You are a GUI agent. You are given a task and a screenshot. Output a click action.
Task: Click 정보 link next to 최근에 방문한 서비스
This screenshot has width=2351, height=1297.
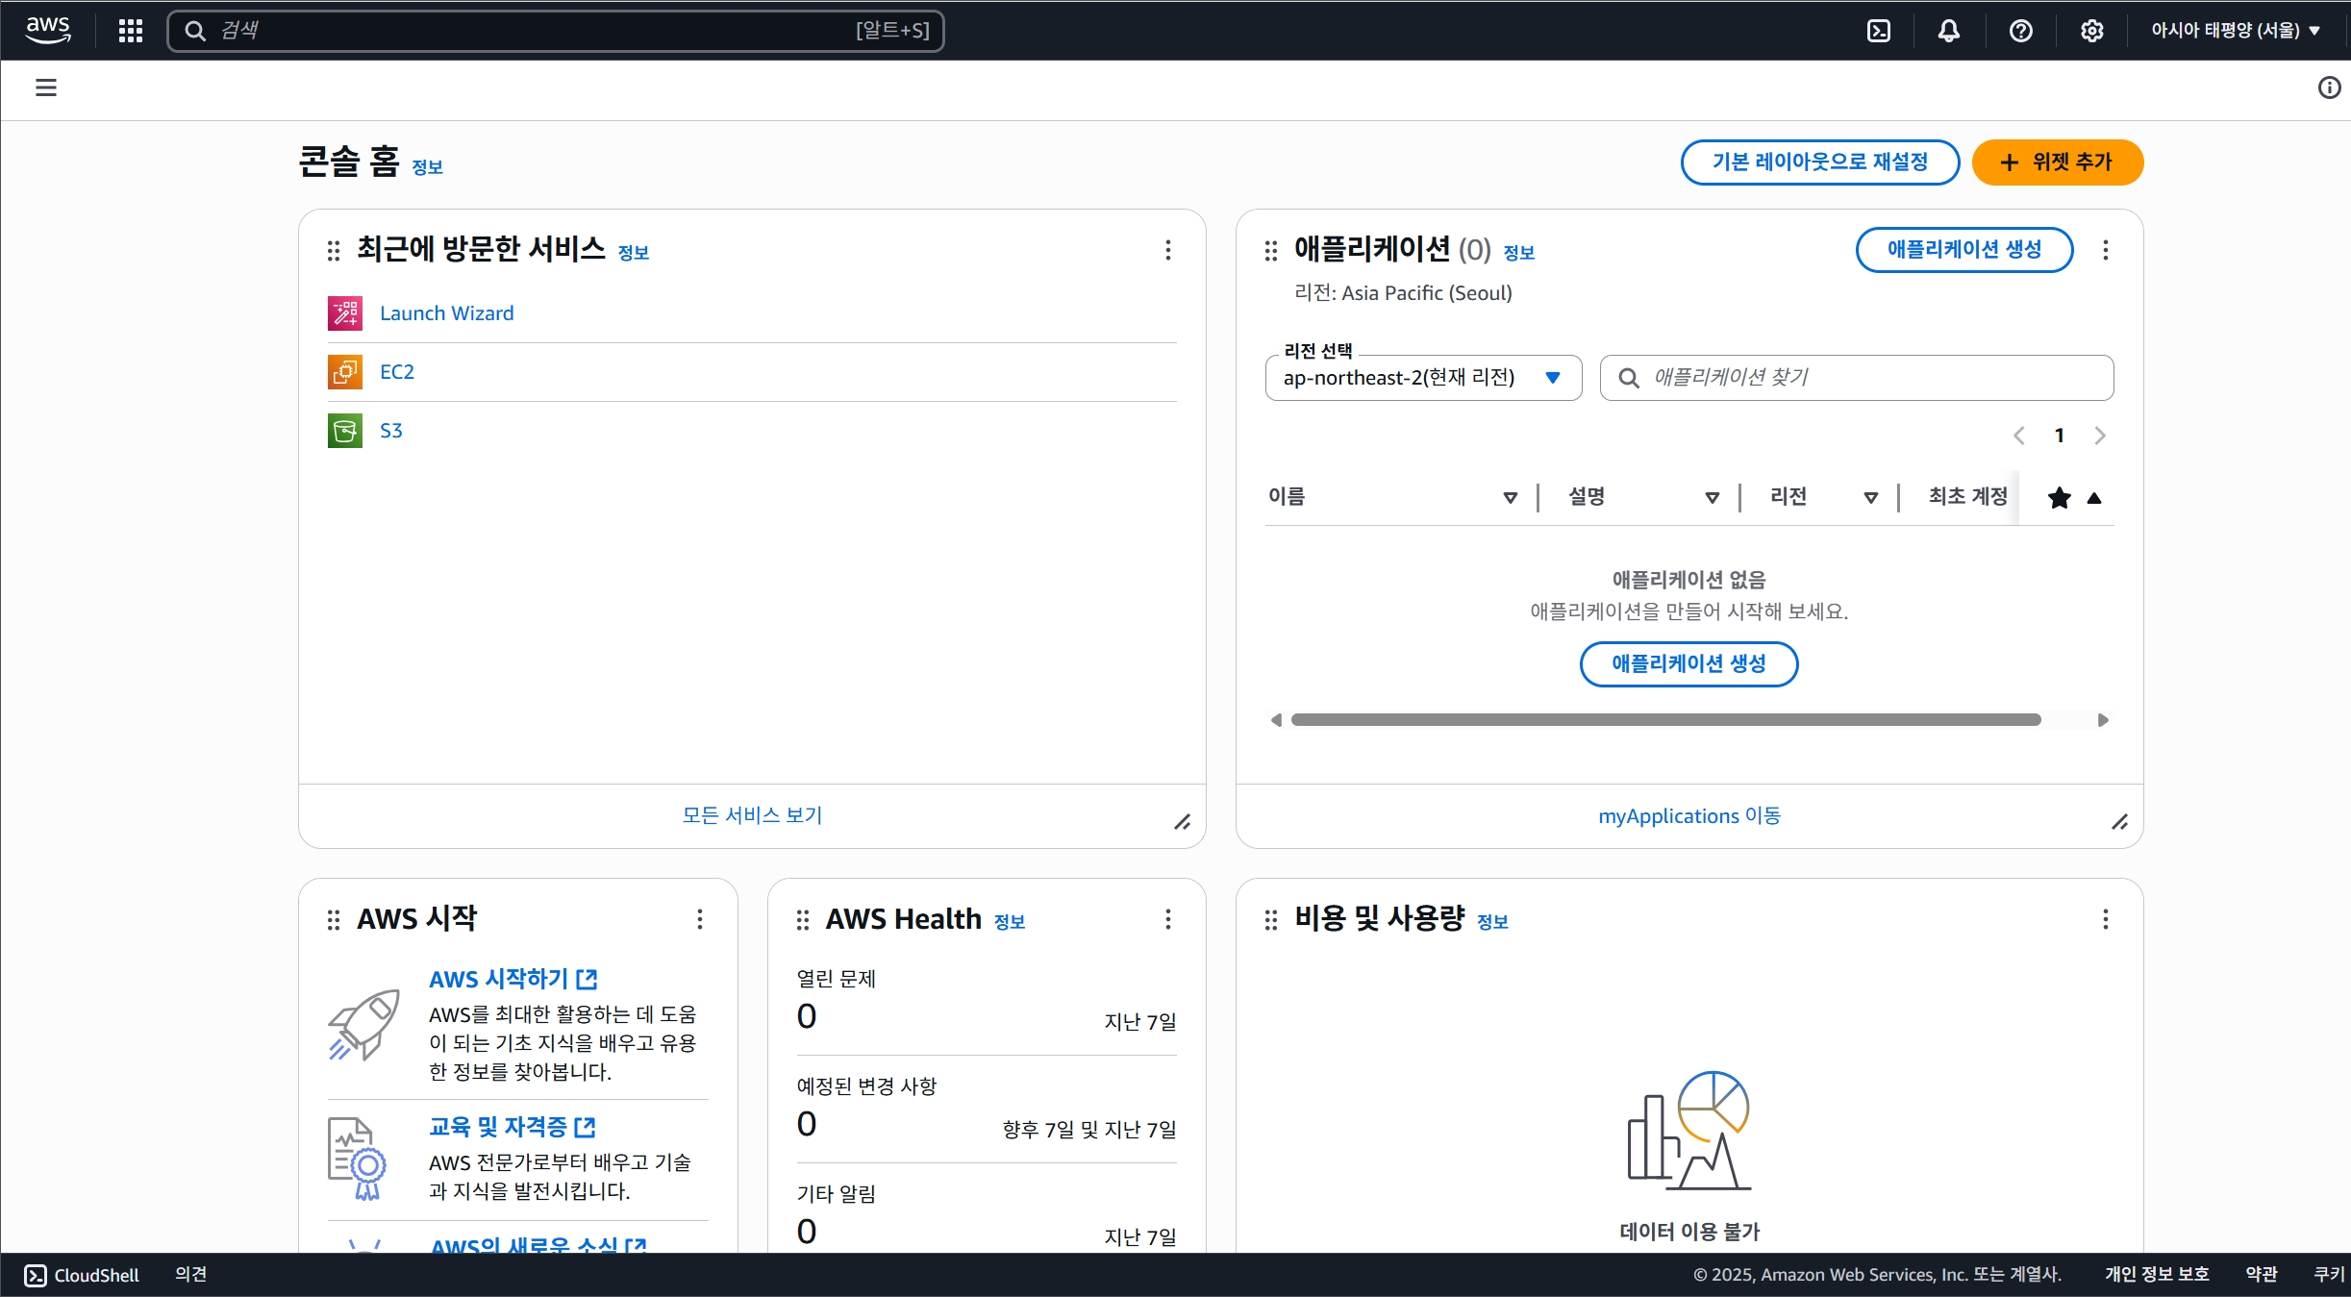(633, 253)
